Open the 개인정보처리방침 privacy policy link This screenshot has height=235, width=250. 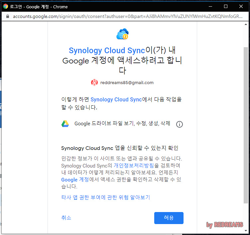pos(134,165)
